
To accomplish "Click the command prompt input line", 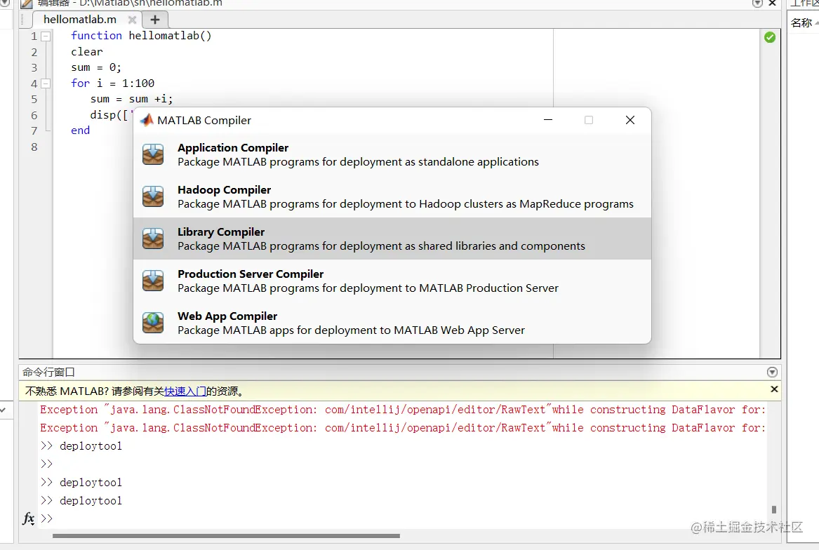I will click(403, 518).
